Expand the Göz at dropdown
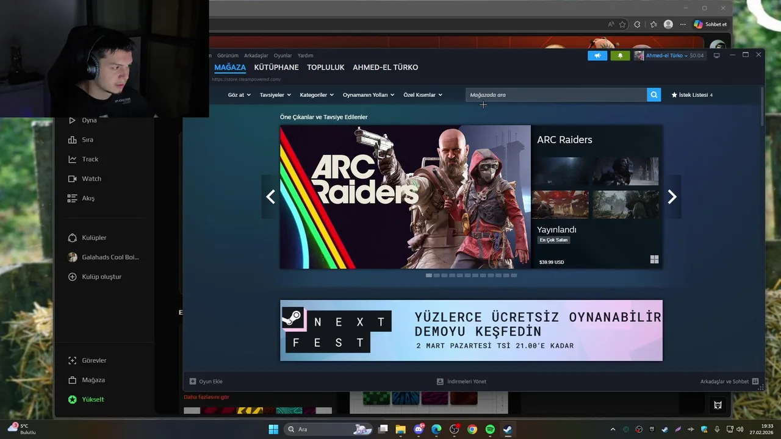This screenshot has height=439, width=781. click(239, 95)
